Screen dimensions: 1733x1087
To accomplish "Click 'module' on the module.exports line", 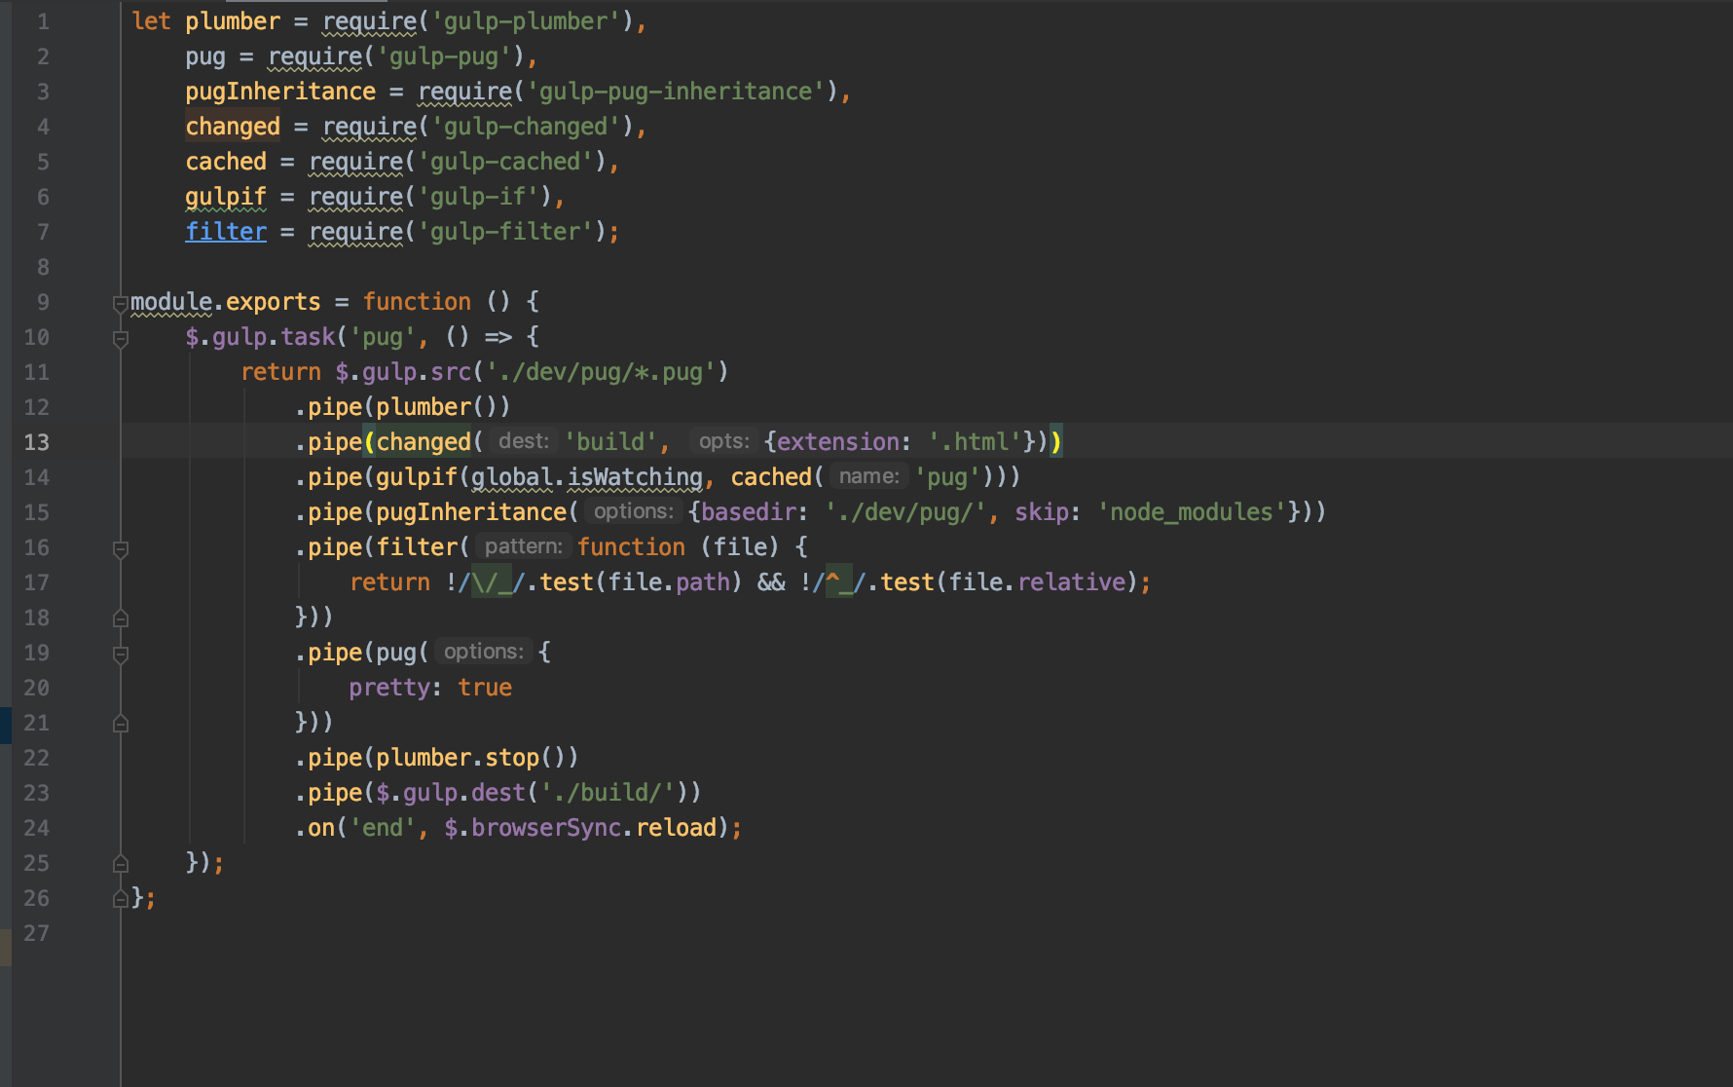I will click(171, 302).
